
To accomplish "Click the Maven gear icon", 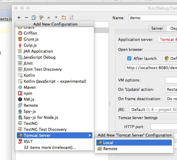I will (20, 87).
